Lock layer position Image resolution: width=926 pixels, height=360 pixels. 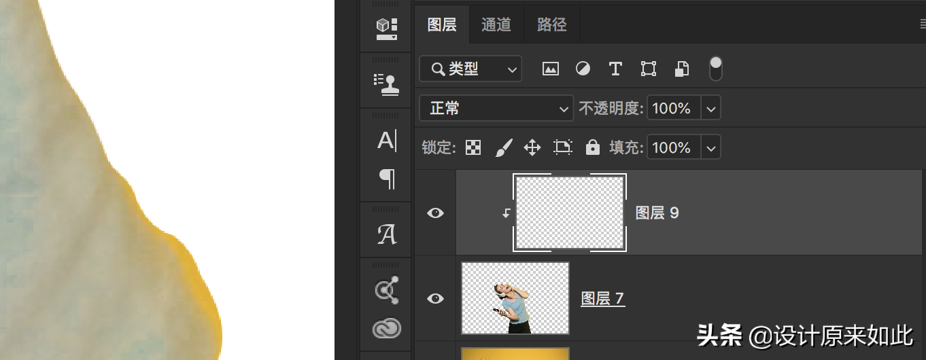point(532,147)
